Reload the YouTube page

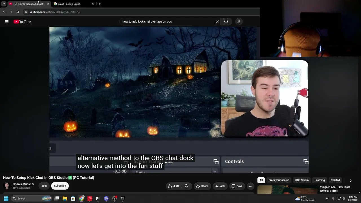[18, 12]
